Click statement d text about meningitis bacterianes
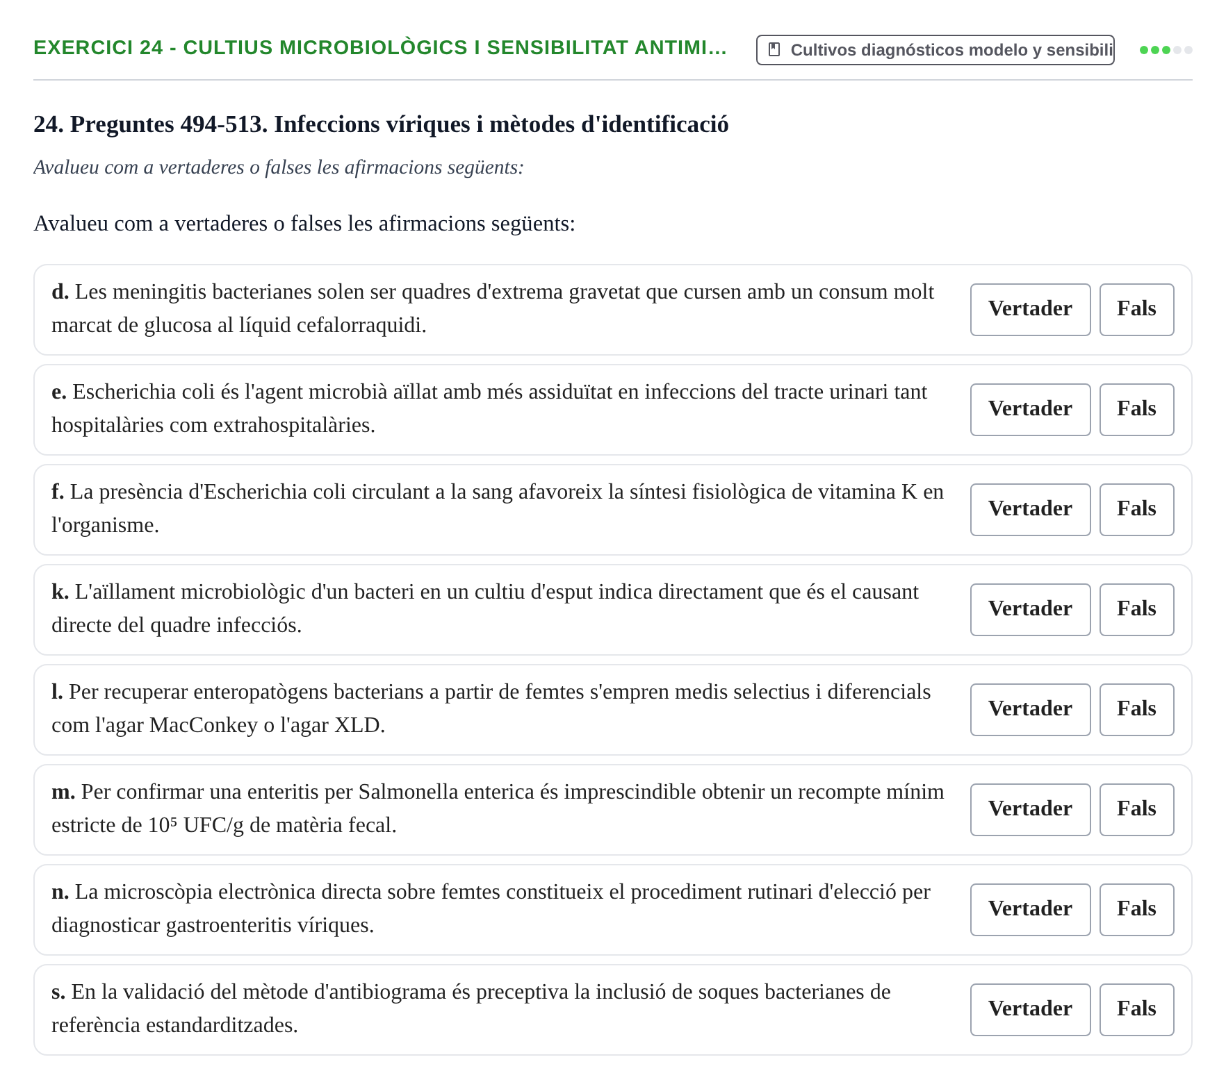Screen dimensions: 1226x1089 [493, 308]
